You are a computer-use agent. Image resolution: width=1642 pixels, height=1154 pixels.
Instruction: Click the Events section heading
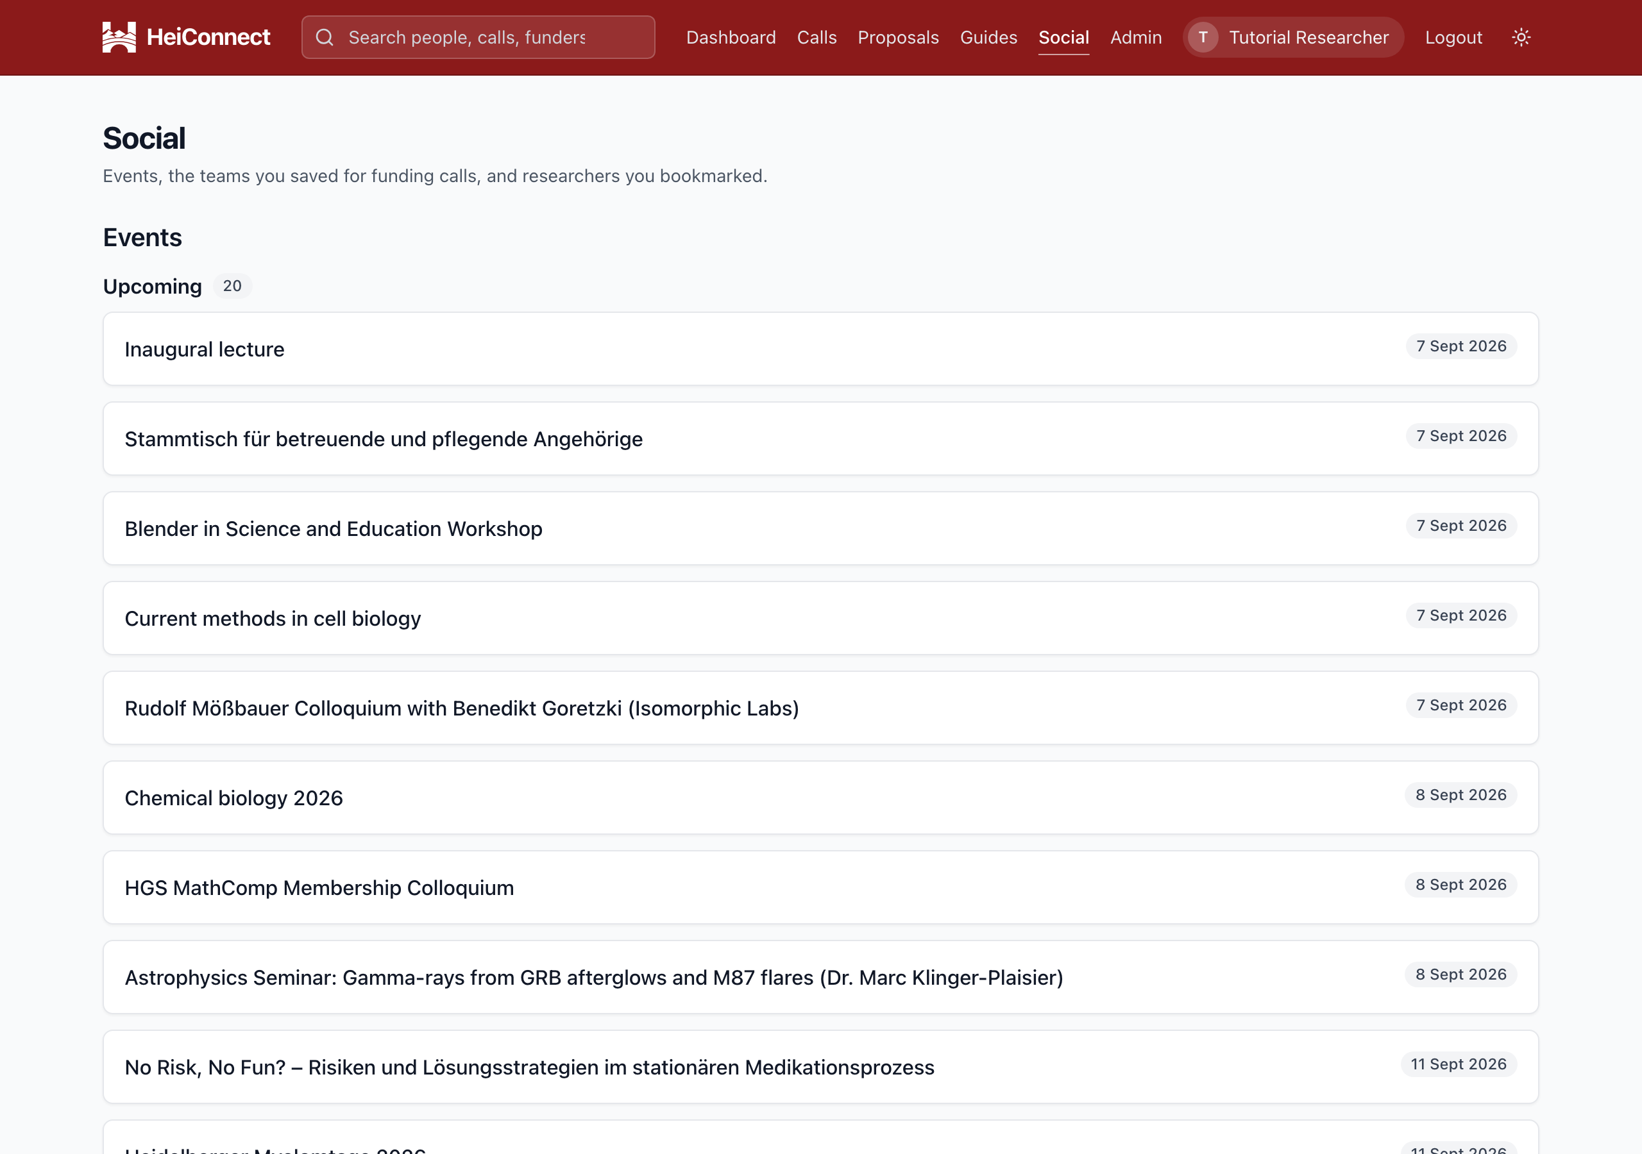tap(142, 237)
